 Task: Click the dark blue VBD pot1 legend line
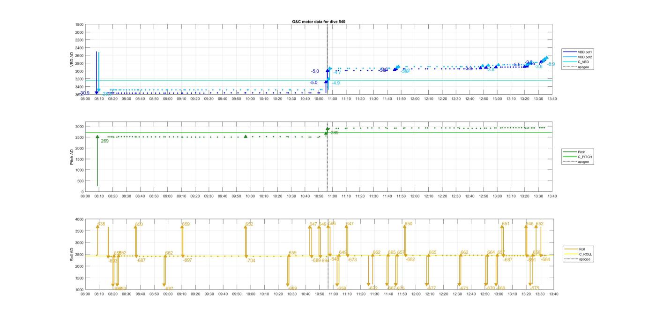(x=571, y=52)
